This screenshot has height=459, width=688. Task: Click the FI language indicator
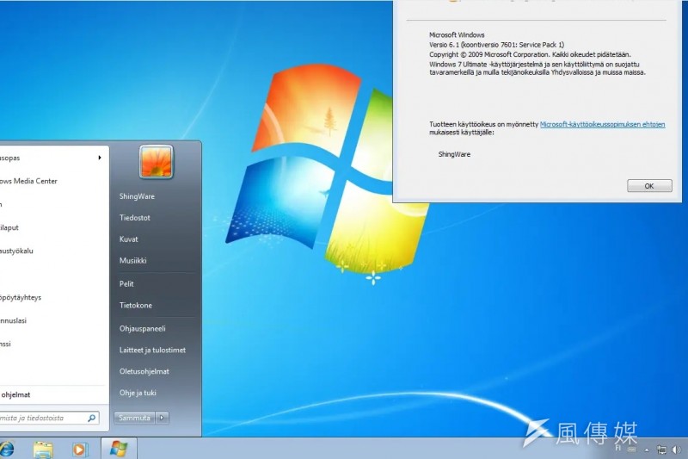618,448
